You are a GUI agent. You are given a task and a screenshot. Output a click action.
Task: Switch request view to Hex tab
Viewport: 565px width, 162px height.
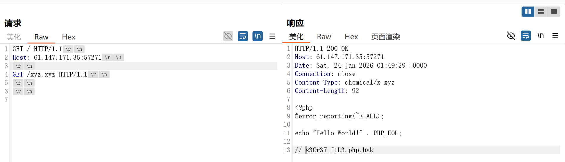(69, 37)
